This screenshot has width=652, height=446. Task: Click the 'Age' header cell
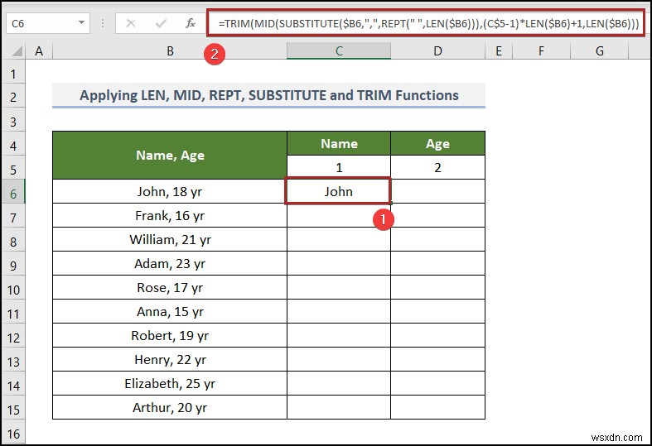438,144
